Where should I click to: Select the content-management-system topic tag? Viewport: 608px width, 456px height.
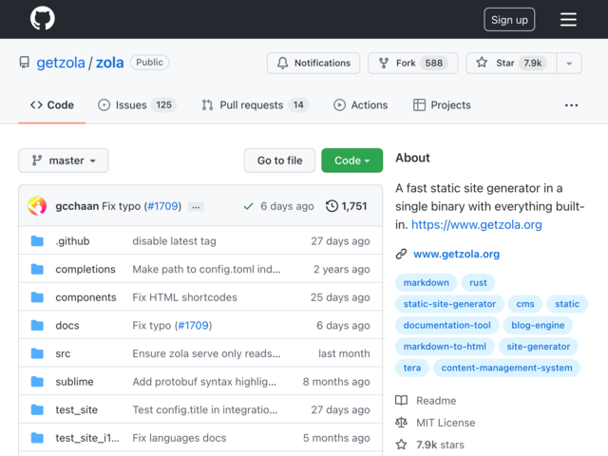(506, 368)
